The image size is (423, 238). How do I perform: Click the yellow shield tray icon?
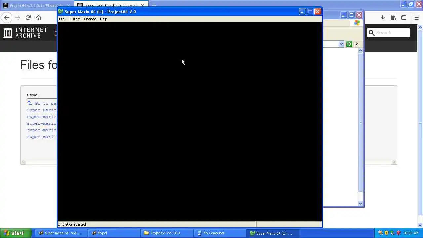click(x=386, y=233)
